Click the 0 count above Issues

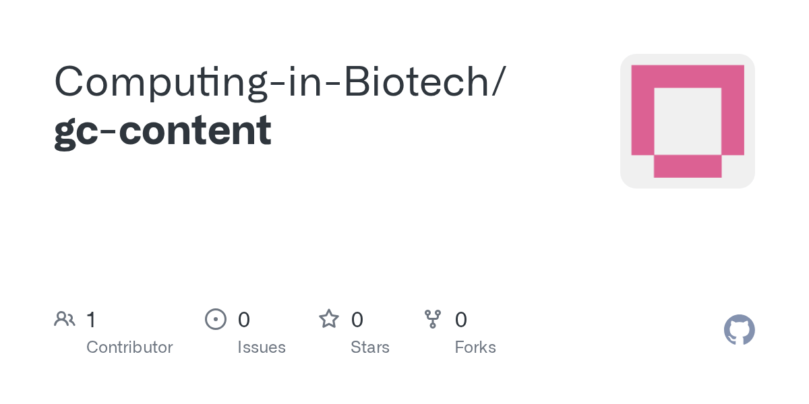coord(244,319)
